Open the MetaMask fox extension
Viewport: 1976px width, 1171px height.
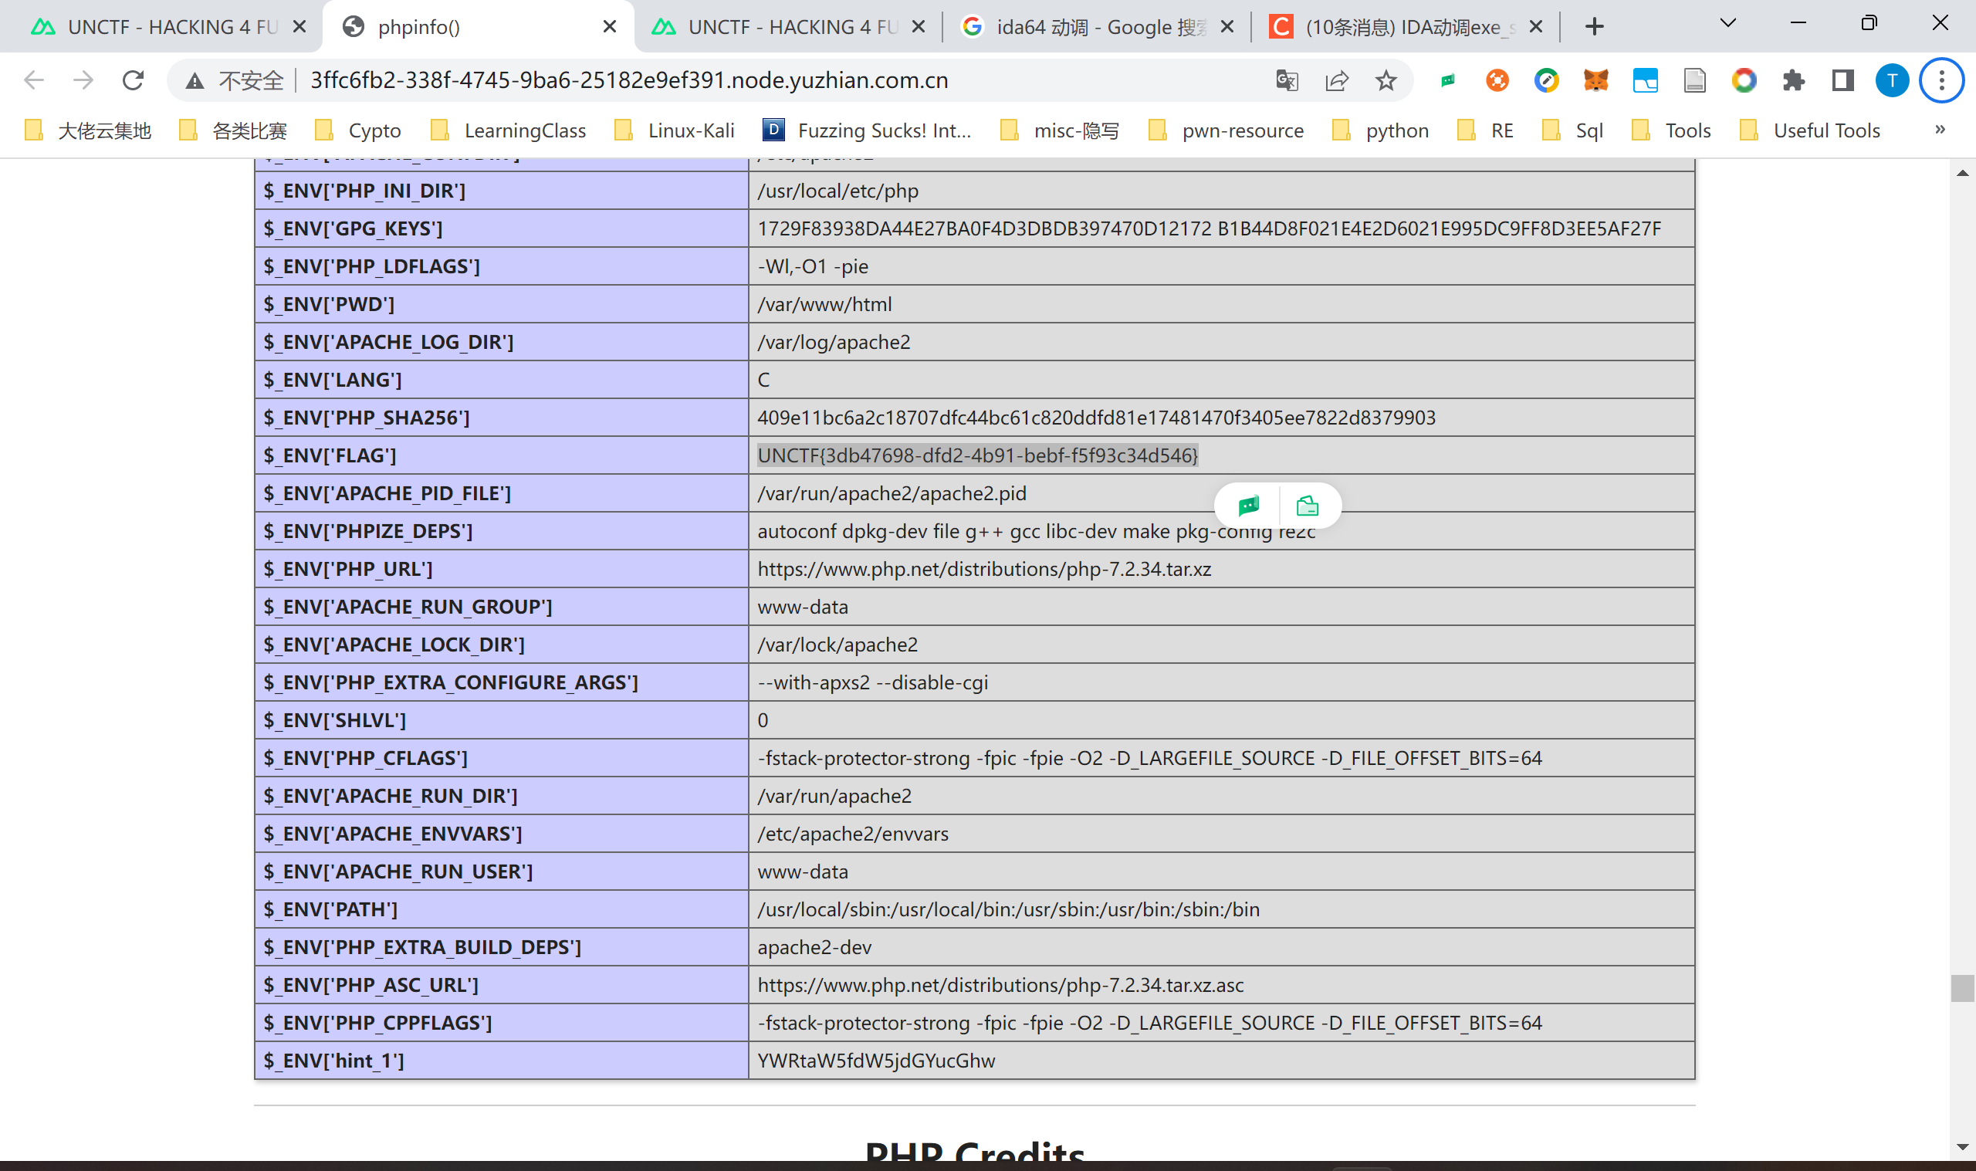pos(1595,80)
